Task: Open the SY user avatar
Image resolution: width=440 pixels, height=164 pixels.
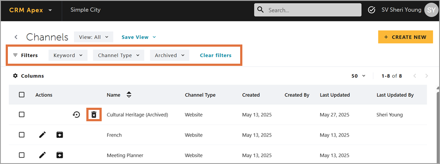Action: [x=431, y=10]
